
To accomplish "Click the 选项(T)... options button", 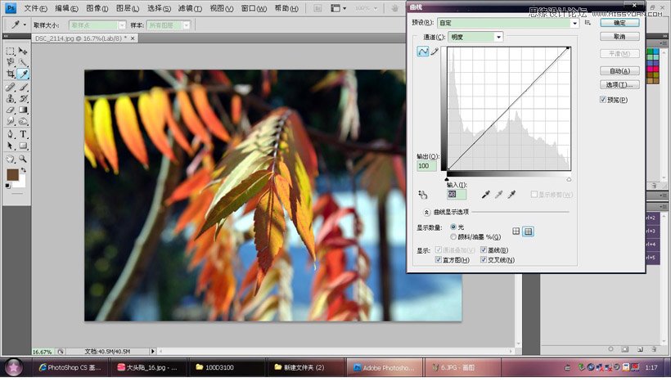I will point(619,85).
